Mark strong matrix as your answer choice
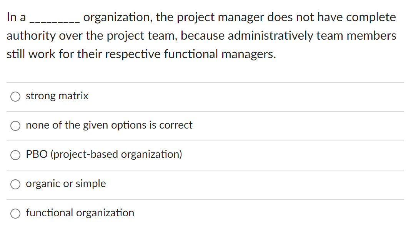The width and height of the screenshot is (411, 234). pos(15,96)
